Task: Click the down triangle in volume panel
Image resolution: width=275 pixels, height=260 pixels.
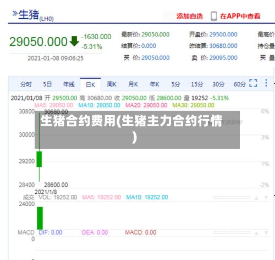Action: pyautogui.click(x=266, y=198)
